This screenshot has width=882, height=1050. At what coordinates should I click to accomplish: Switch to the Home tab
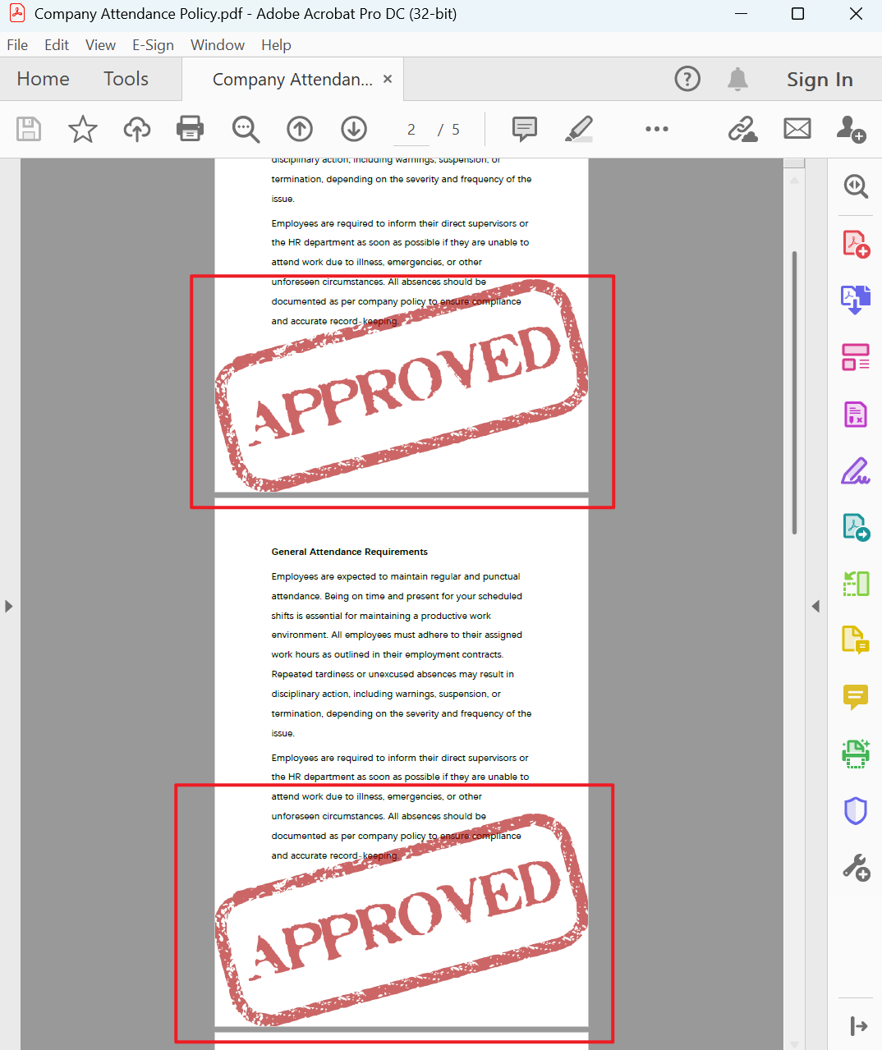point(43,79)
